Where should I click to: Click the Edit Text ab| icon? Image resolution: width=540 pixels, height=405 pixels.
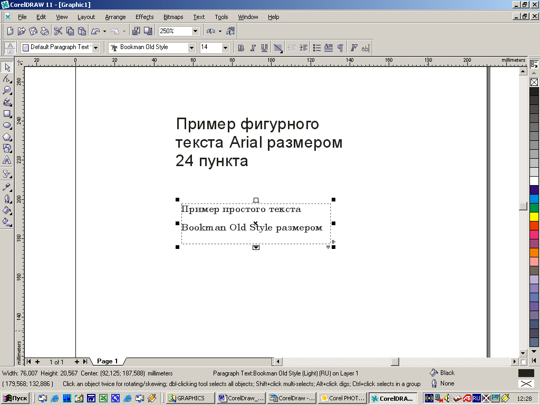click(365, 48)
